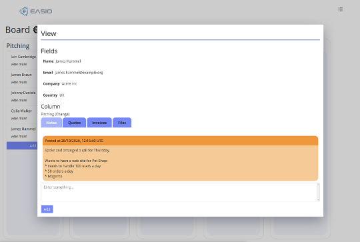The image size is (360, 242).
Task: Switch to the Quotes tab
Action: pyautogui.click(x=75, y=123)
